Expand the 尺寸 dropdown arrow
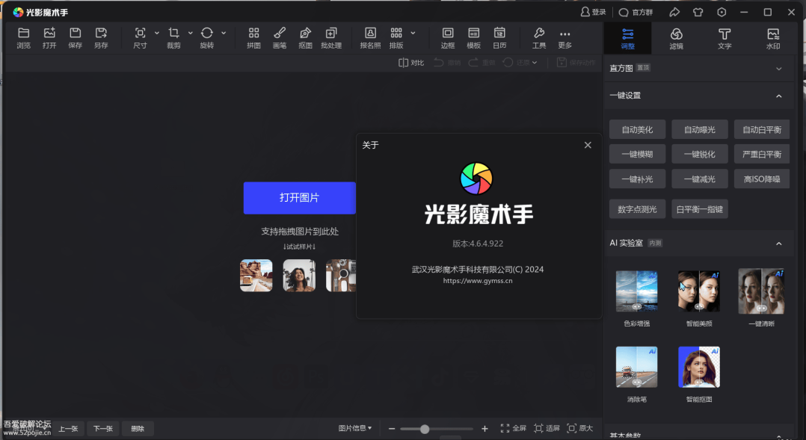Image resolution: width=806 pixels, height=440 pixels. [x=157, y=33]
